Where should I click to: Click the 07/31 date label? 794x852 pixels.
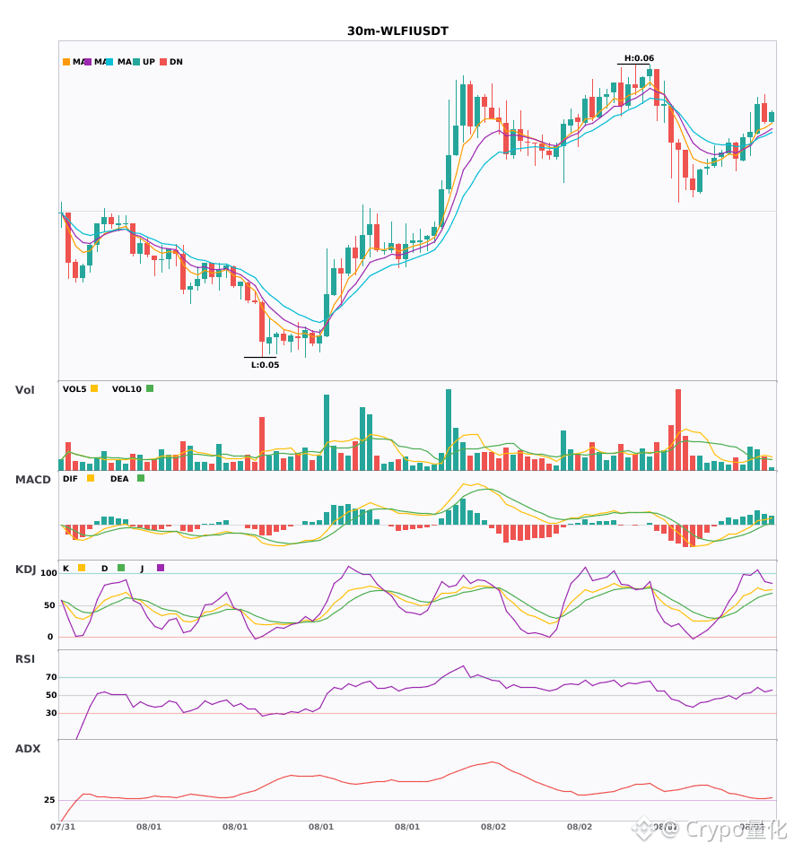coord(63,827)
